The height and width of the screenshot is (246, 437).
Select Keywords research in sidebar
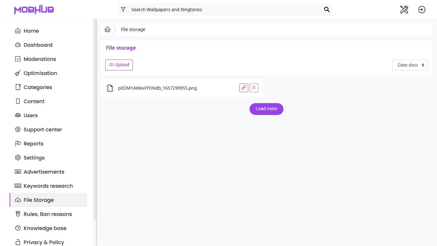(x=48, y=186)
